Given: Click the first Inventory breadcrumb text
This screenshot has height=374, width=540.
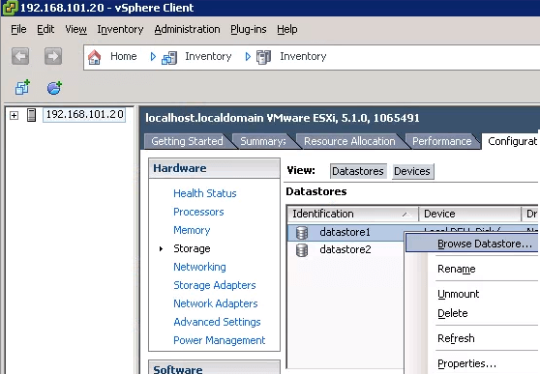Looking at the screenshot, I should pos(208,56).
